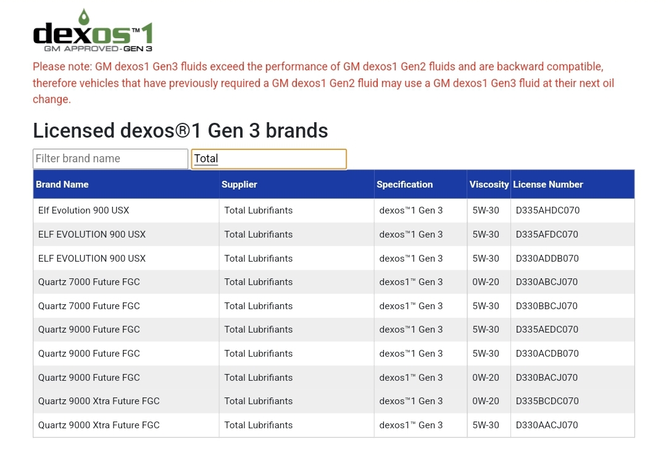Select license number D330ABCJ070
This screenshot has width=666, height=461.
[547, 282]
